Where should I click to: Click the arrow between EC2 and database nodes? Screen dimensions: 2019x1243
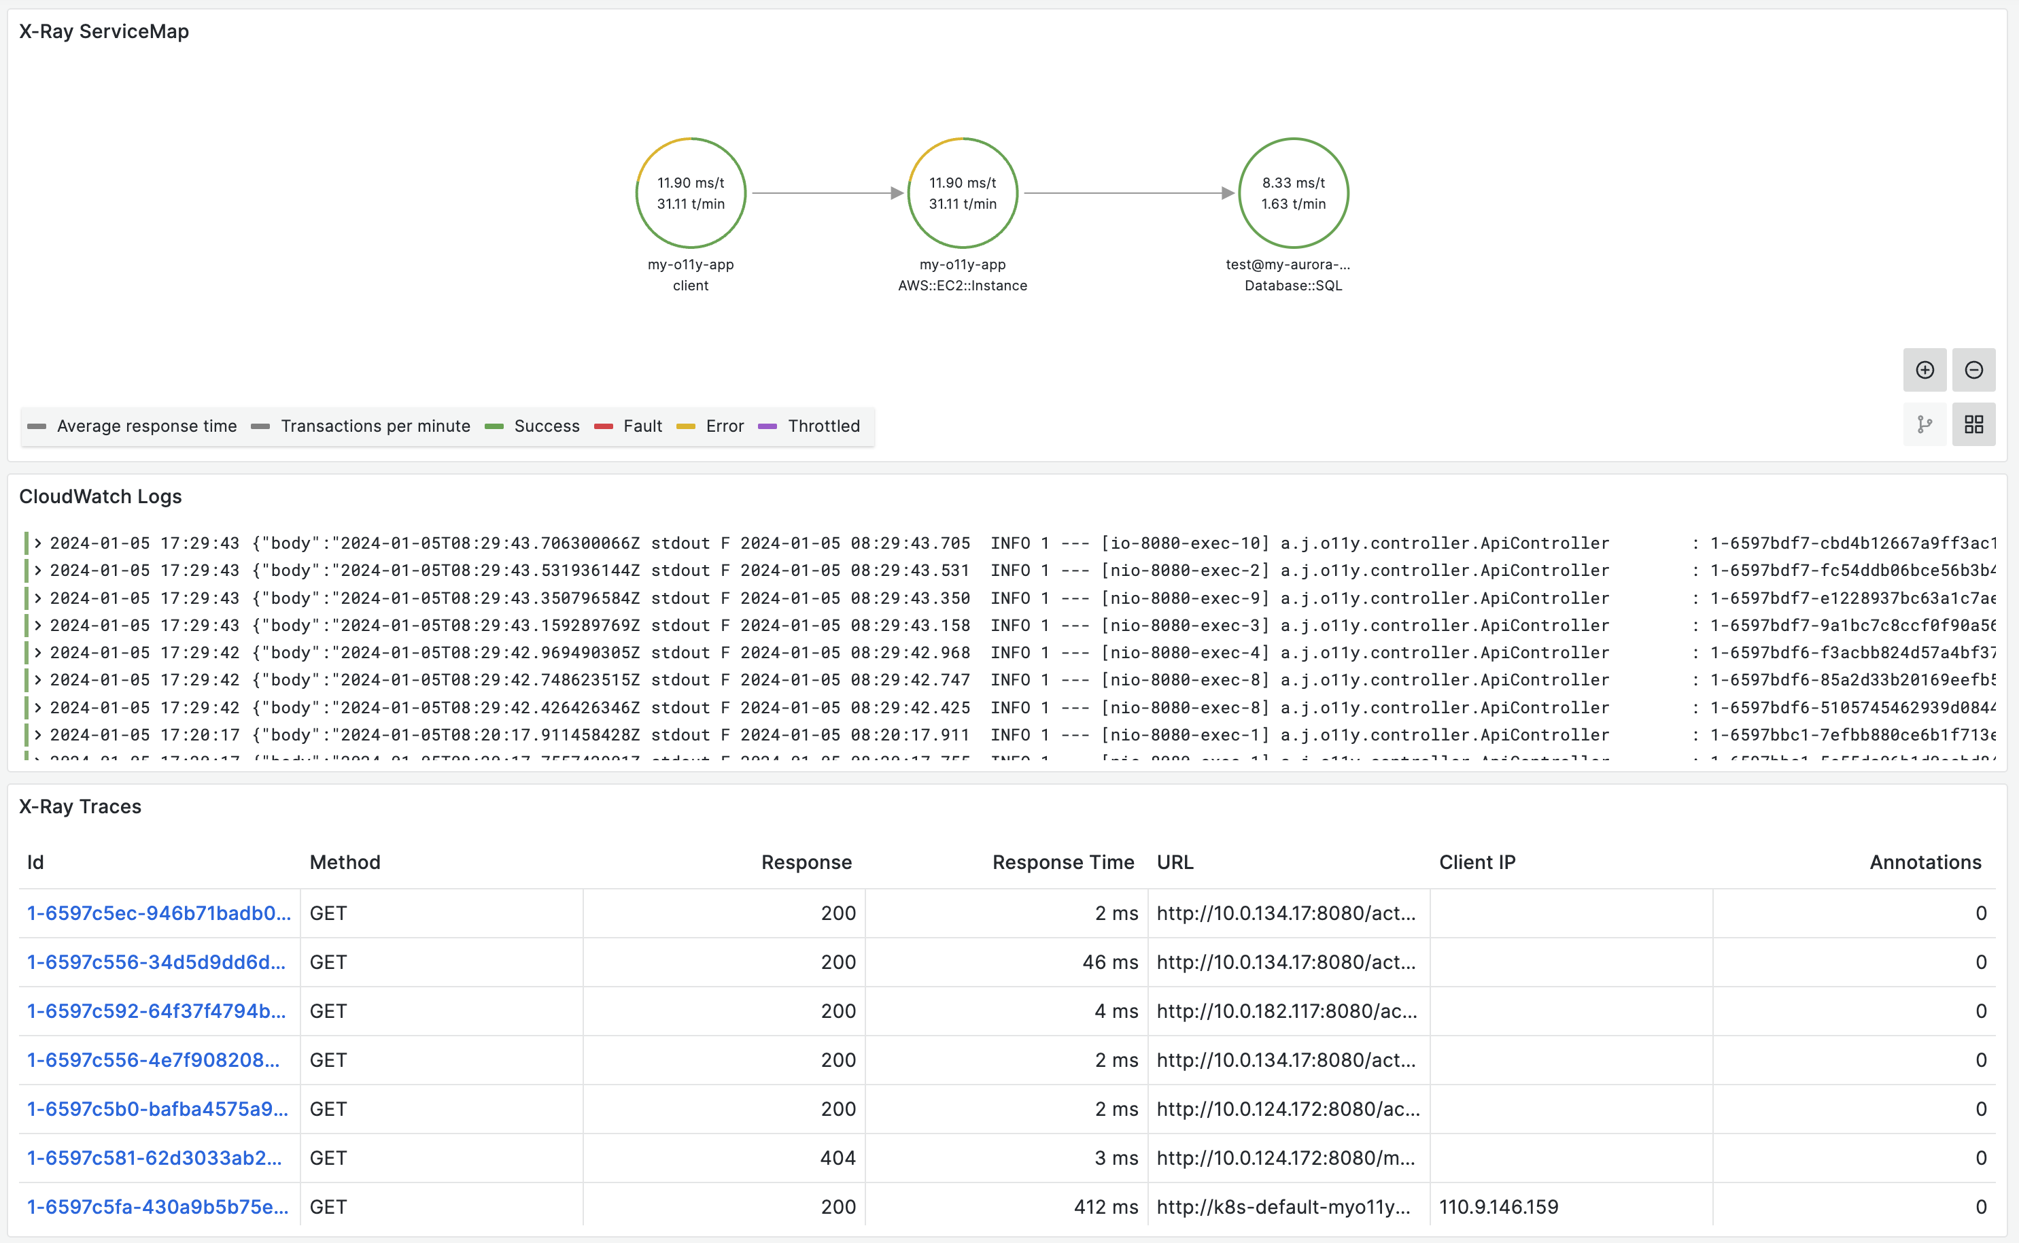[x=1128, y=193]
